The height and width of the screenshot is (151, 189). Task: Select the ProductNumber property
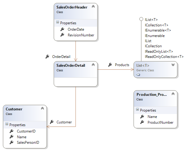[161, 122]
